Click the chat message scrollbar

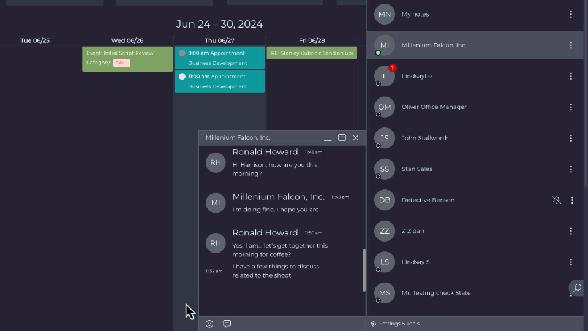point(364,270)
